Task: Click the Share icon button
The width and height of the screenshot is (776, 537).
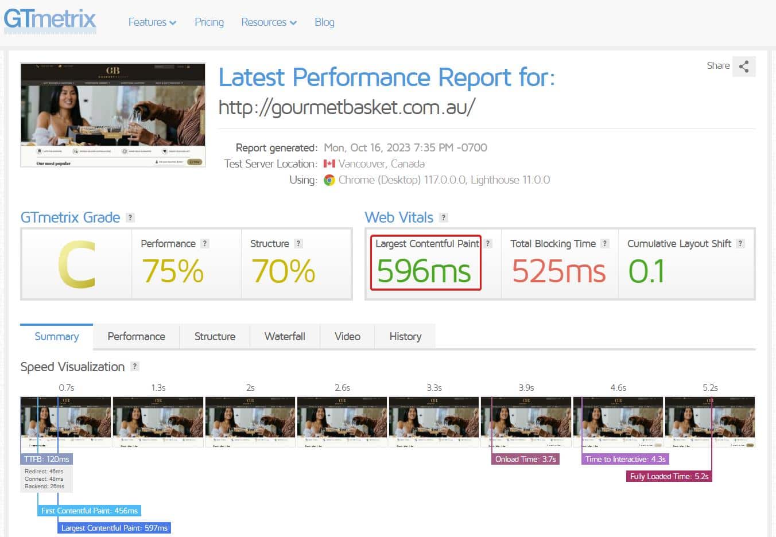Action: point(744,67)
